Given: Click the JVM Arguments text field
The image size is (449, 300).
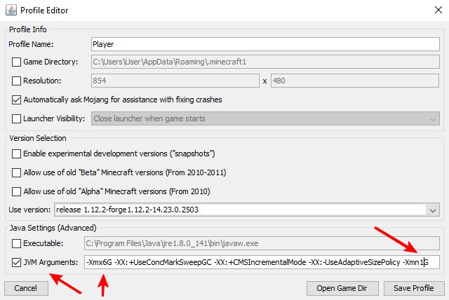Looking at the screenshot, I should pos(260,262).
